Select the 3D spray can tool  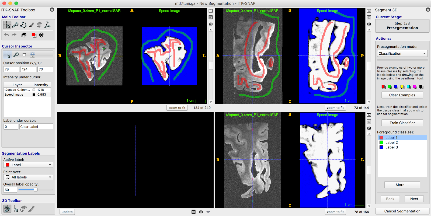(x=23, y=208)
